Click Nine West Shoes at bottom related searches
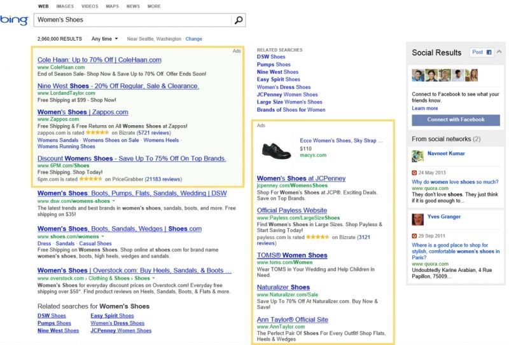The width and height of the screenshot is (509, 345). 58,331
